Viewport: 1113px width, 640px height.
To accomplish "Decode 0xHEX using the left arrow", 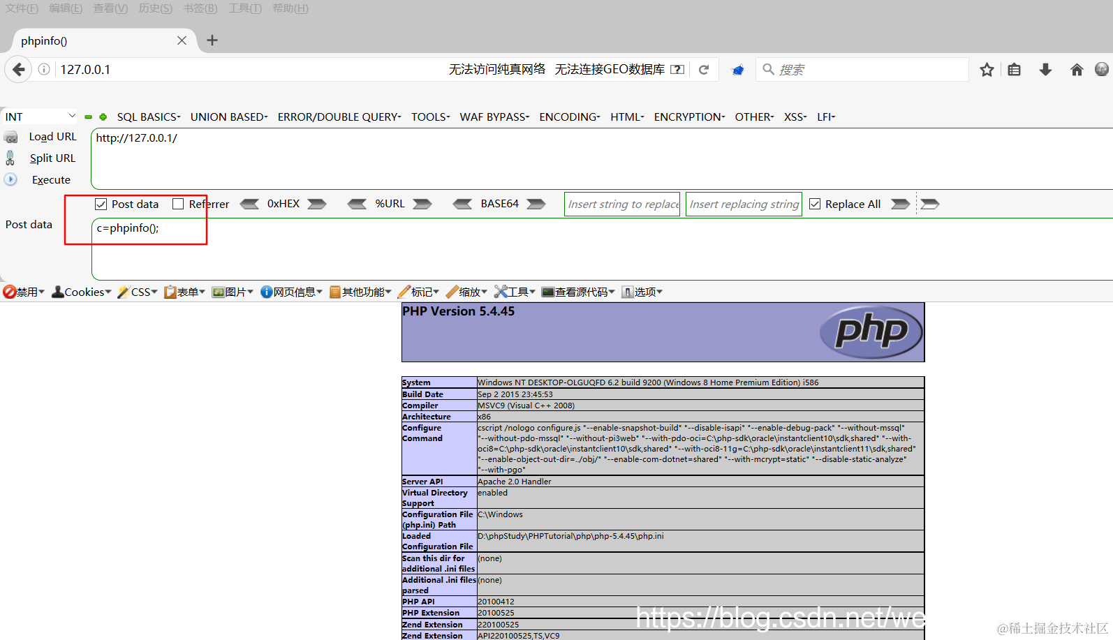I will [249, 204].
